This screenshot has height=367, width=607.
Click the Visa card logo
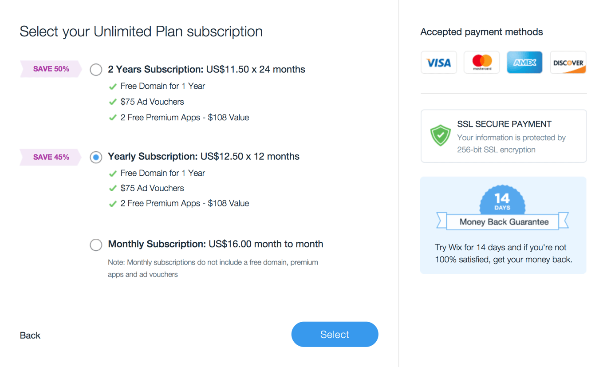[x=438, y=63]
